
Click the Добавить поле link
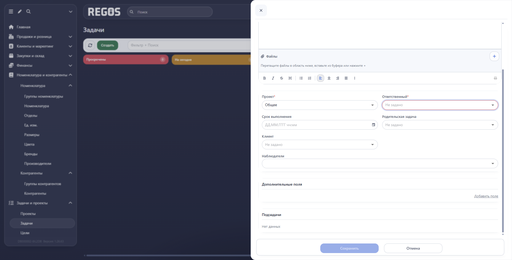point(486,196)
